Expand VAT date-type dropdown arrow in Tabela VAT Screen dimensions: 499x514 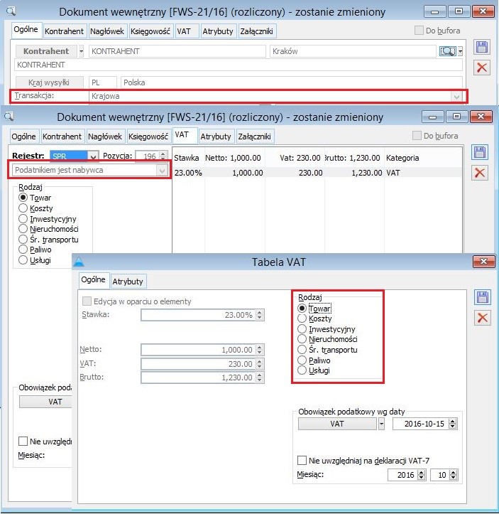(381, 424)
